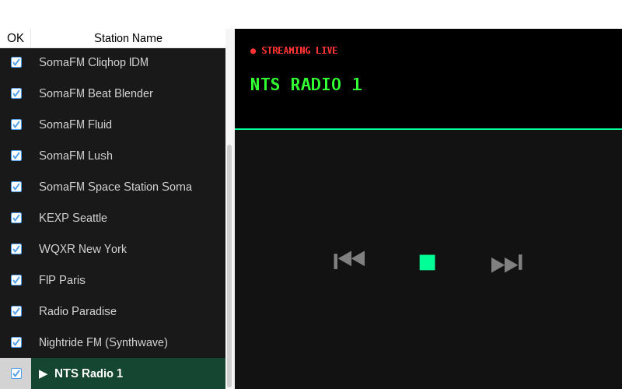Click the NTS RADIO 1 now-playing title
The height and width of the screenshot is (389, 622).
tap(306, 85)
